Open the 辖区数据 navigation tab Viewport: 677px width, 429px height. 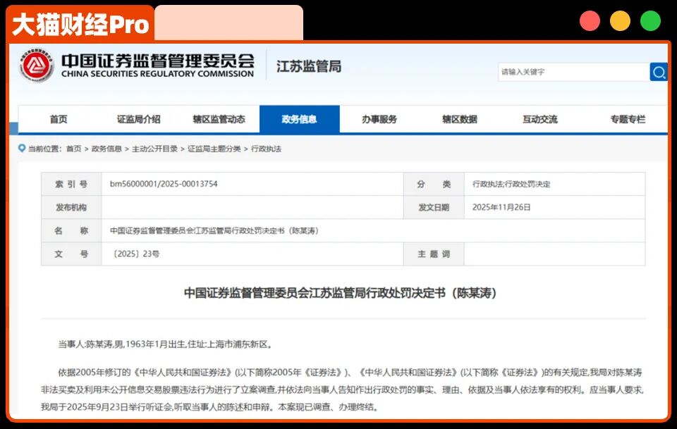click(x=459, y=119)
